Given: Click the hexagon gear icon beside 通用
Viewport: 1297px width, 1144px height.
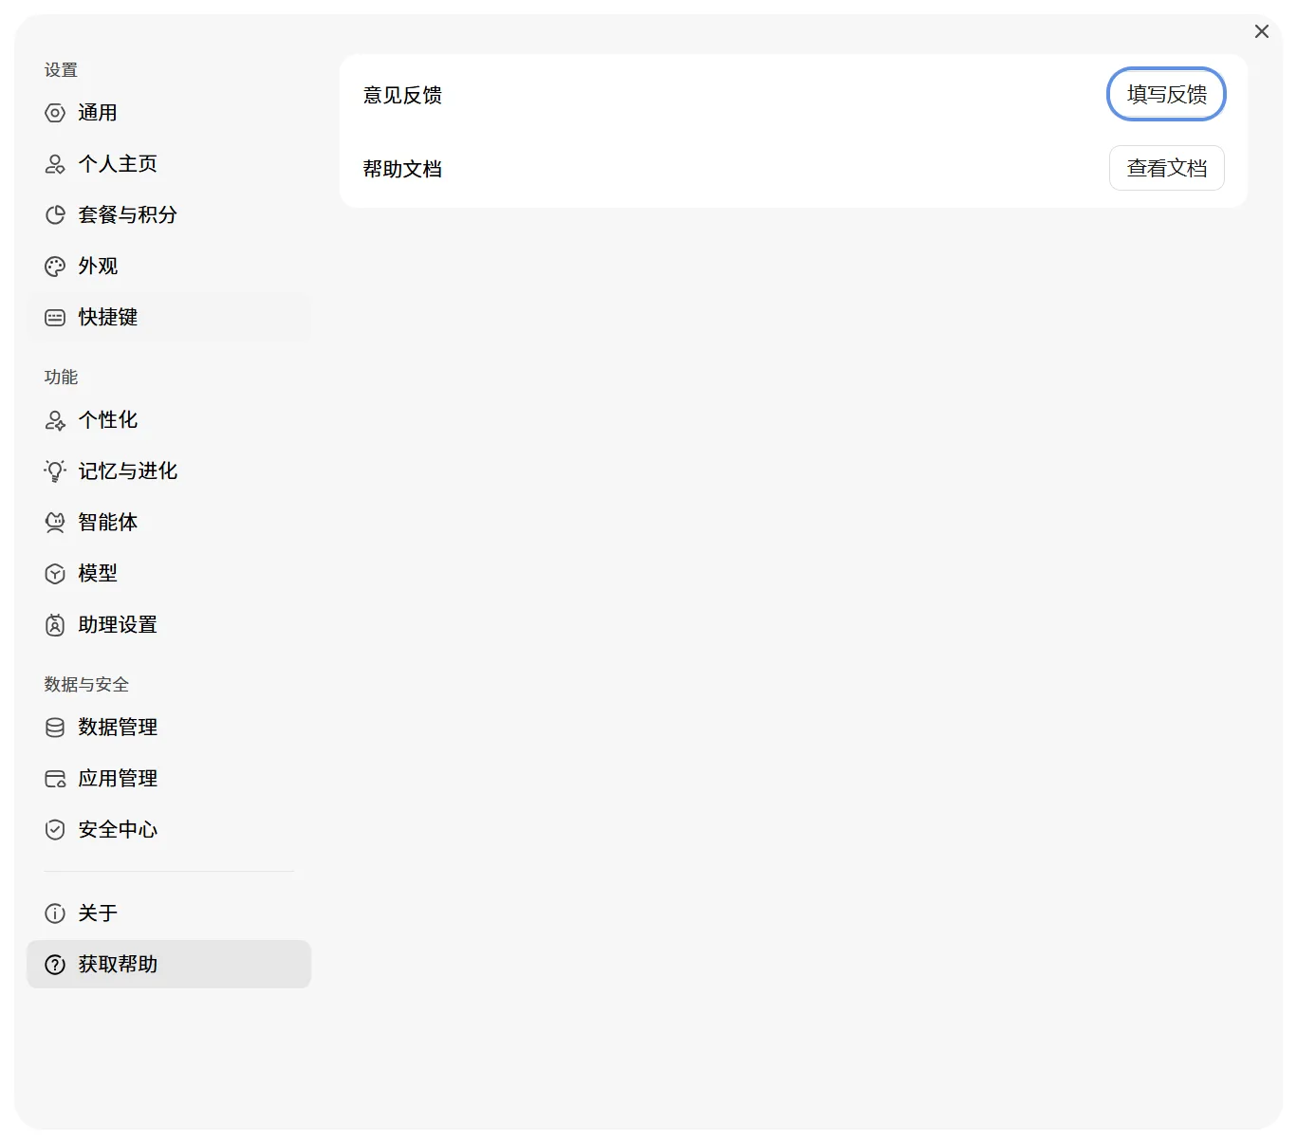Looking at the screenshot, I should click(55, 113).
